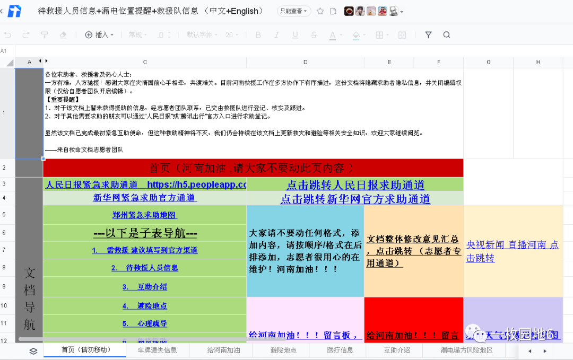Screen dimensions: 573x360
Task: Click the cell borders icon
Action: pyautogui.click(x=379, y=35)
